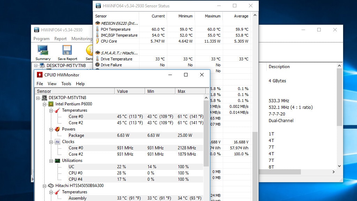Image resolution: width=357 pixels, height=201 pixels.
Task: Collapse the Utilizations branch
Action: pos(51,161)
